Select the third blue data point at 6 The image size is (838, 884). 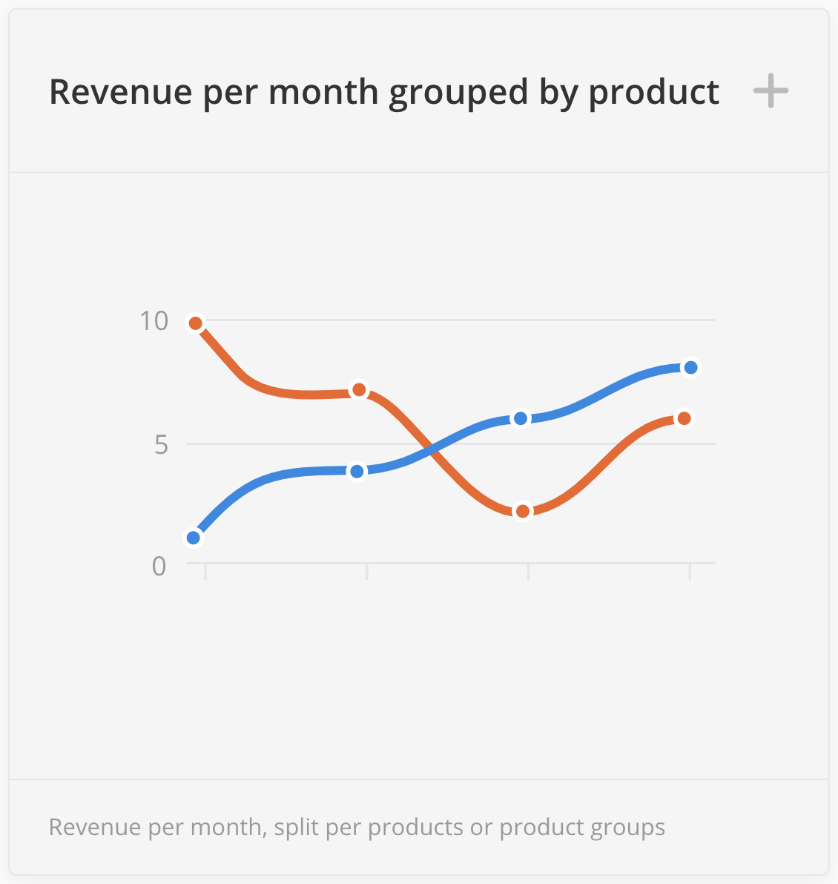pyautogui.click(x=521, y=418)
